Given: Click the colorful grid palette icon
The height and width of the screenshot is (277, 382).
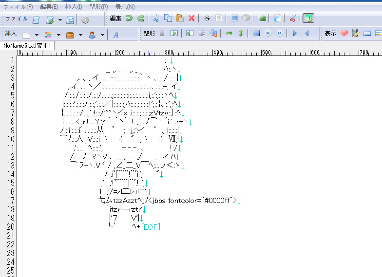Looking at the screenshot, I should 48,35.
